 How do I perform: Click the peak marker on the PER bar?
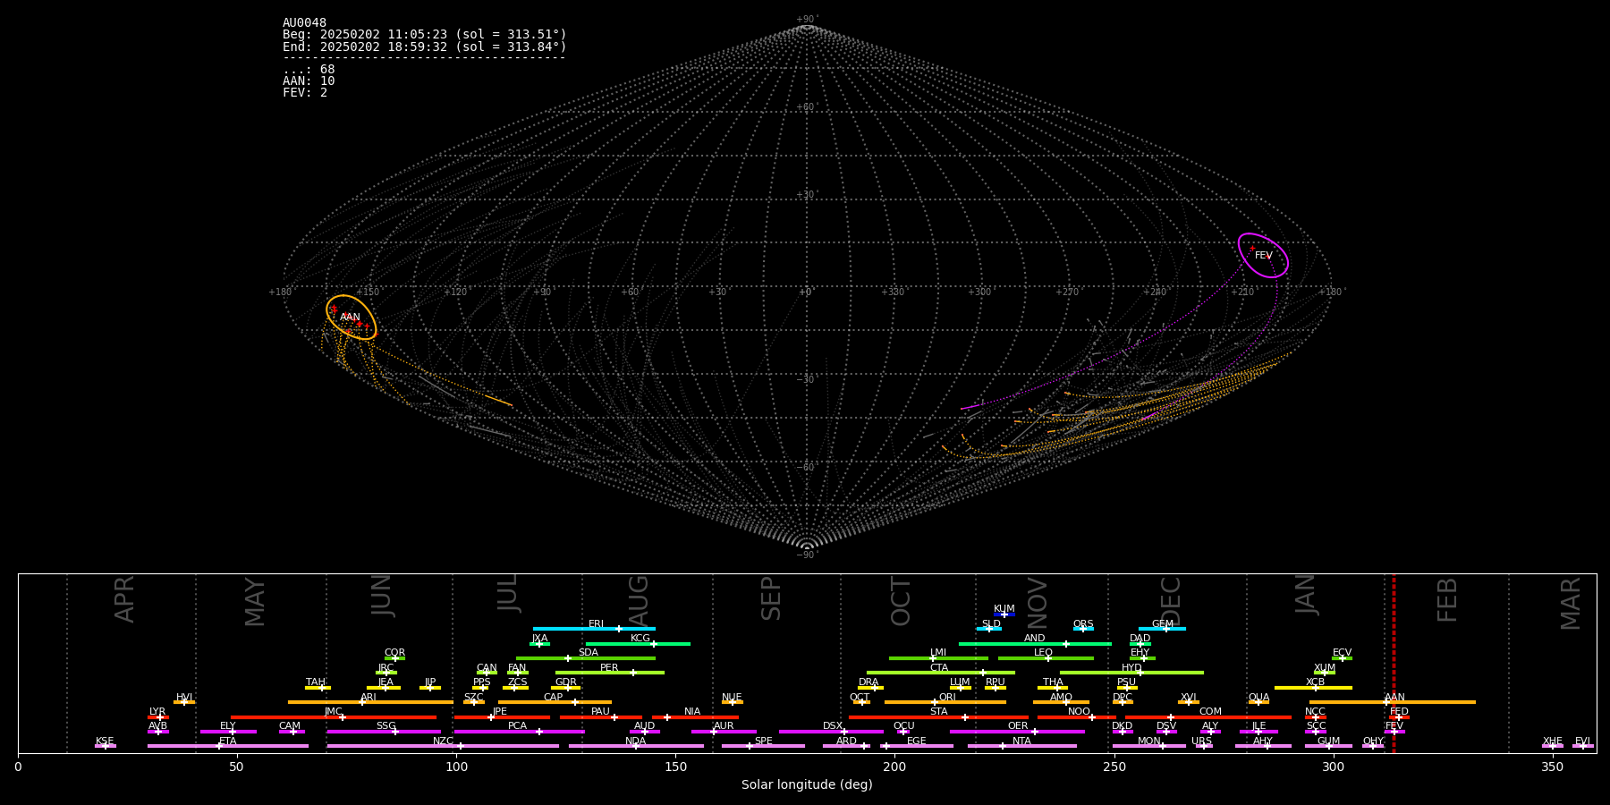point(632,673)
